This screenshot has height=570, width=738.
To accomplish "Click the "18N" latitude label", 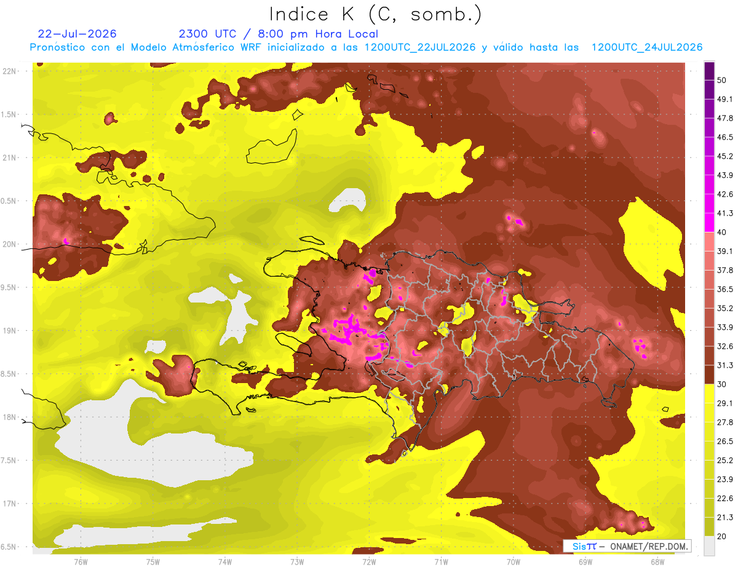I will click(10, 417).
